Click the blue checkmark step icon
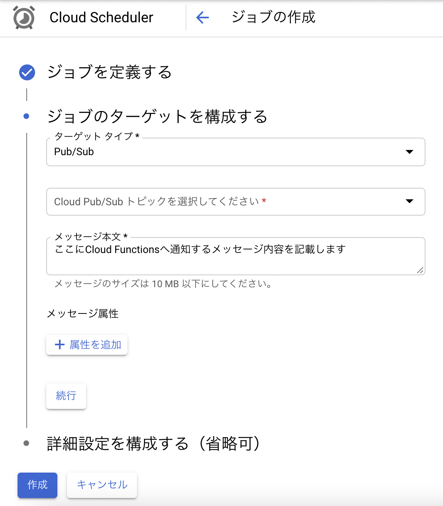443x506 pixels. 27,72
